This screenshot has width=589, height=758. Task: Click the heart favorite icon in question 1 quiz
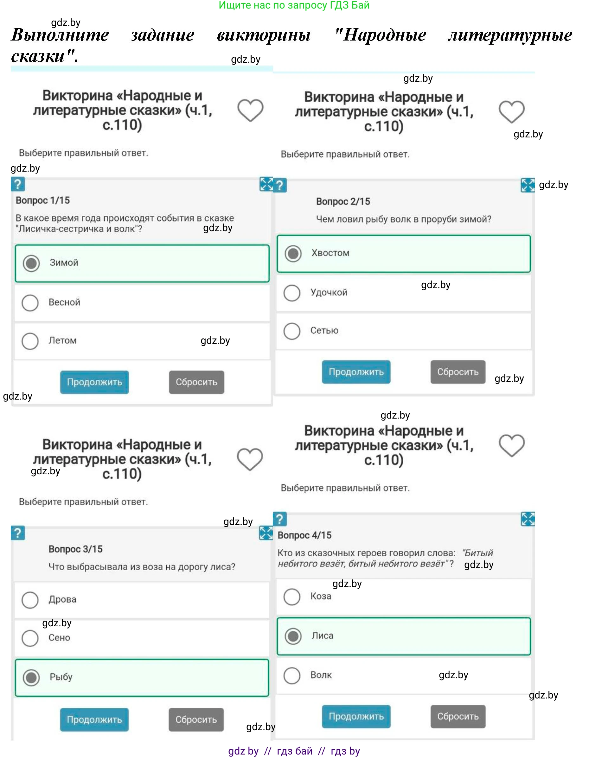click(250, 111)
